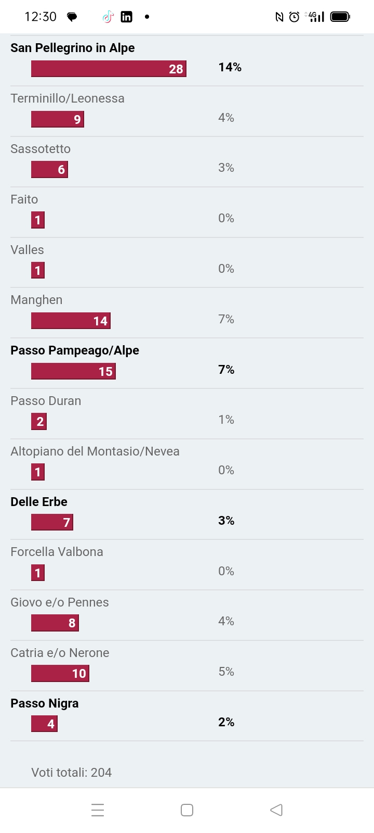Tap the LinkedIn notification icon

pos(126,17)
